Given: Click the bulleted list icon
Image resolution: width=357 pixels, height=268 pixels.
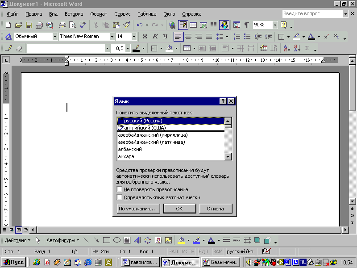Looking at the screenshot, I should [x=247, y=37].
